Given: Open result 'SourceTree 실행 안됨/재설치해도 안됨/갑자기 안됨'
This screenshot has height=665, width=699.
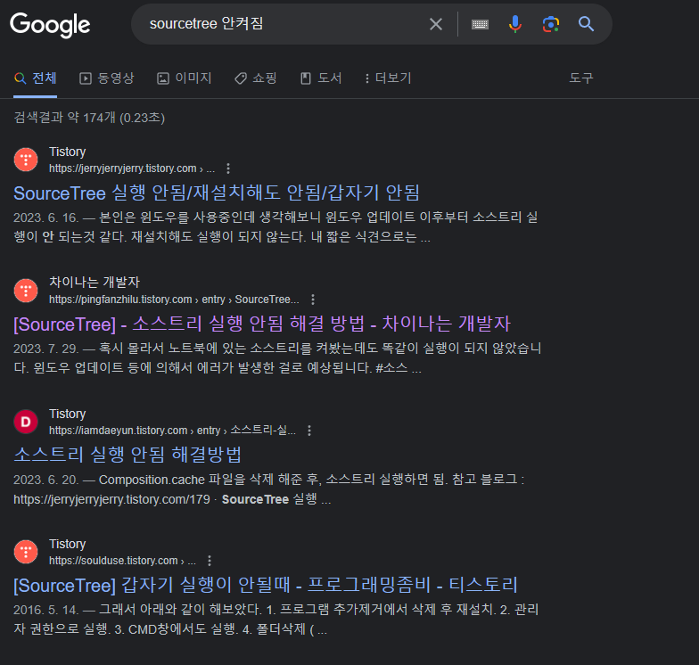Looking at the screenshot, I should click(217, 193).
